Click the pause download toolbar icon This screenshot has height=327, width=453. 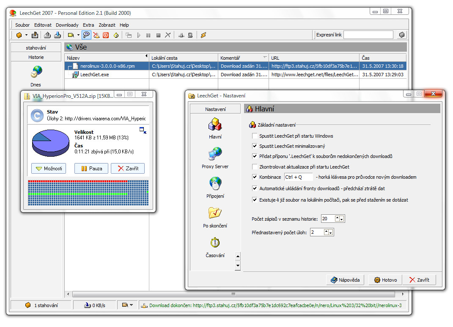point(148,35)
